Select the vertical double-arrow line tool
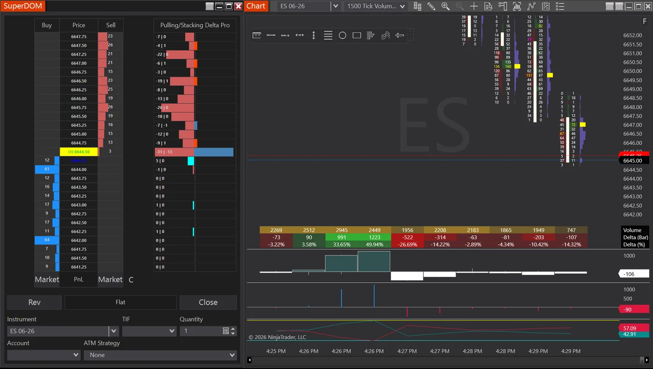This screenshot has height=369, width=653. 314,35
